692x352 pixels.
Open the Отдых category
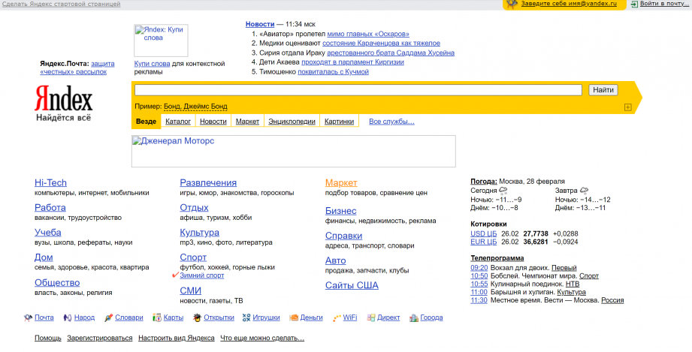click(x=194, y=207)
